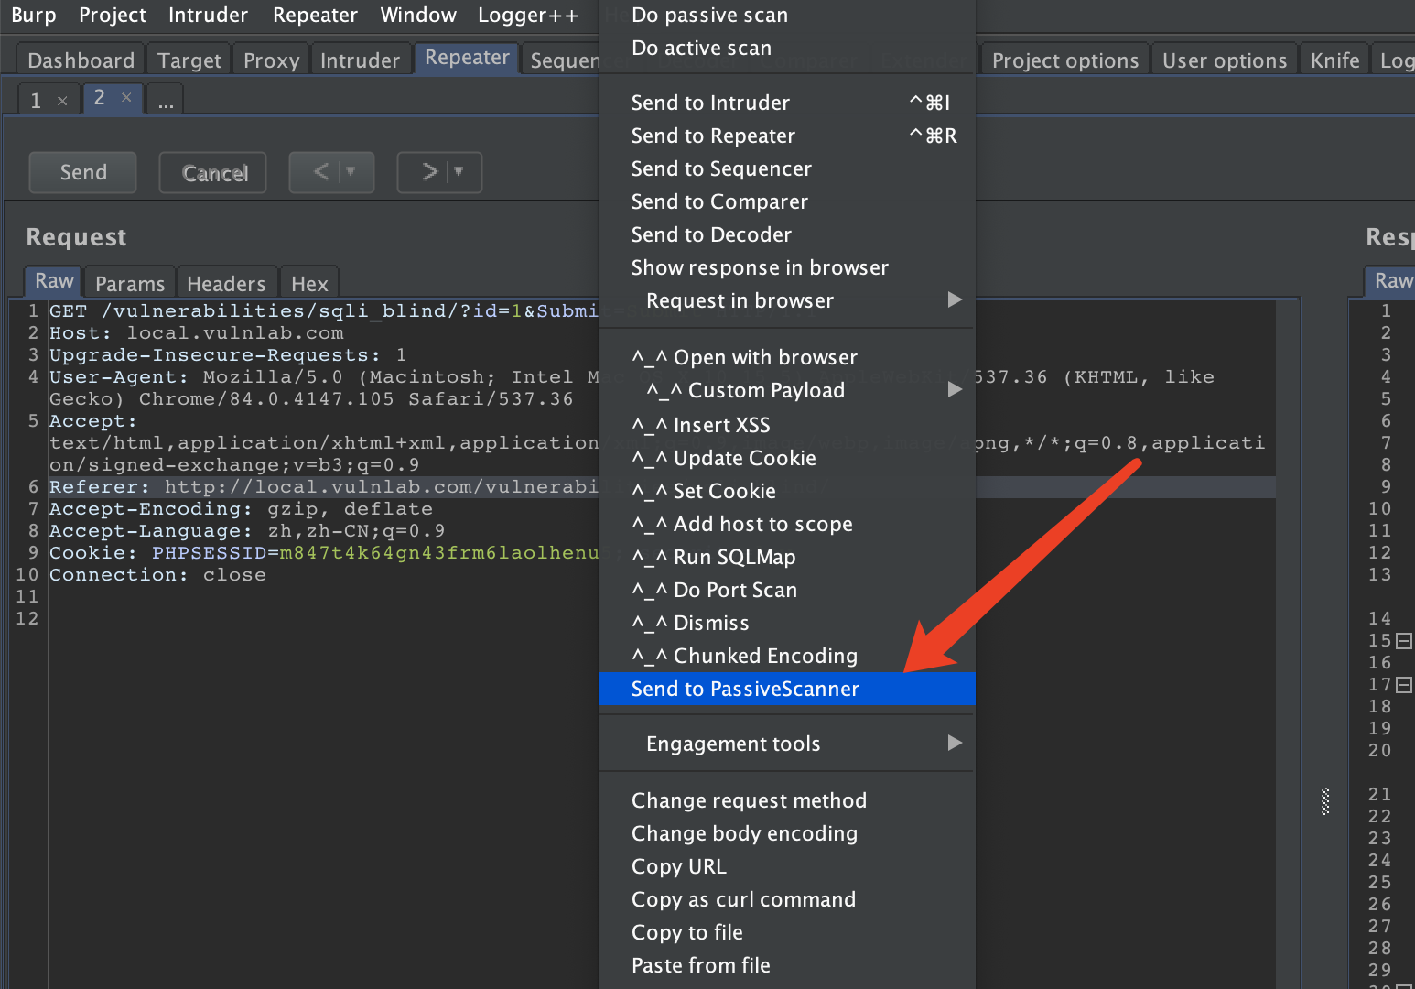Choose Copy URL
The image size is (1415, 989).
coord(787,866)
